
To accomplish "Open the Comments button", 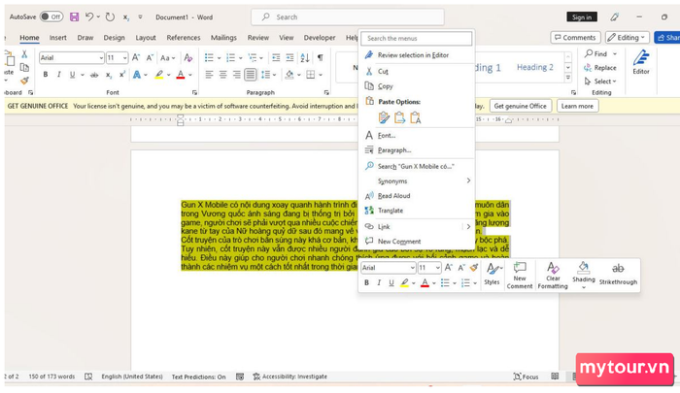I will click(575, 38).
